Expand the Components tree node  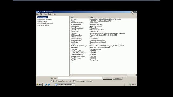click(x=38, y=21)
